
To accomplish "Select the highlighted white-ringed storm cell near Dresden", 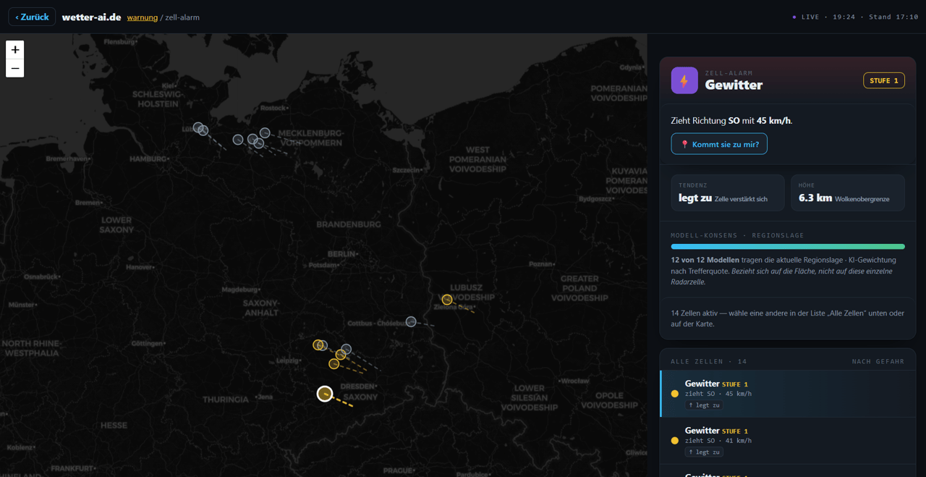I will (325, 394).
